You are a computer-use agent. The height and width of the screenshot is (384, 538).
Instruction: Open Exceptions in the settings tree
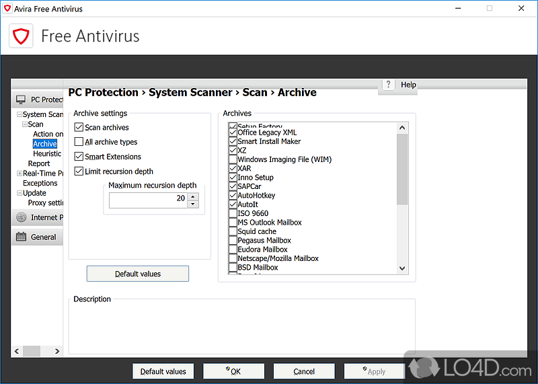40,183
